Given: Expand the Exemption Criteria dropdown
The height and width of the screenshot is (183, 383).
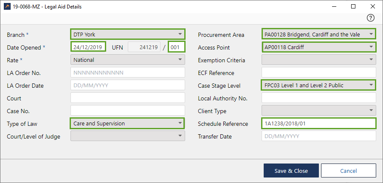Looking at the screenshot, I should click(318, 60).
